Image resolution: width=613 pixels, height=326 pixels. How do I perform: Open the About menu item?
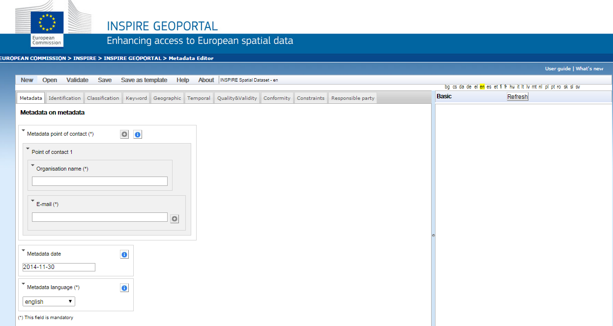206,80
